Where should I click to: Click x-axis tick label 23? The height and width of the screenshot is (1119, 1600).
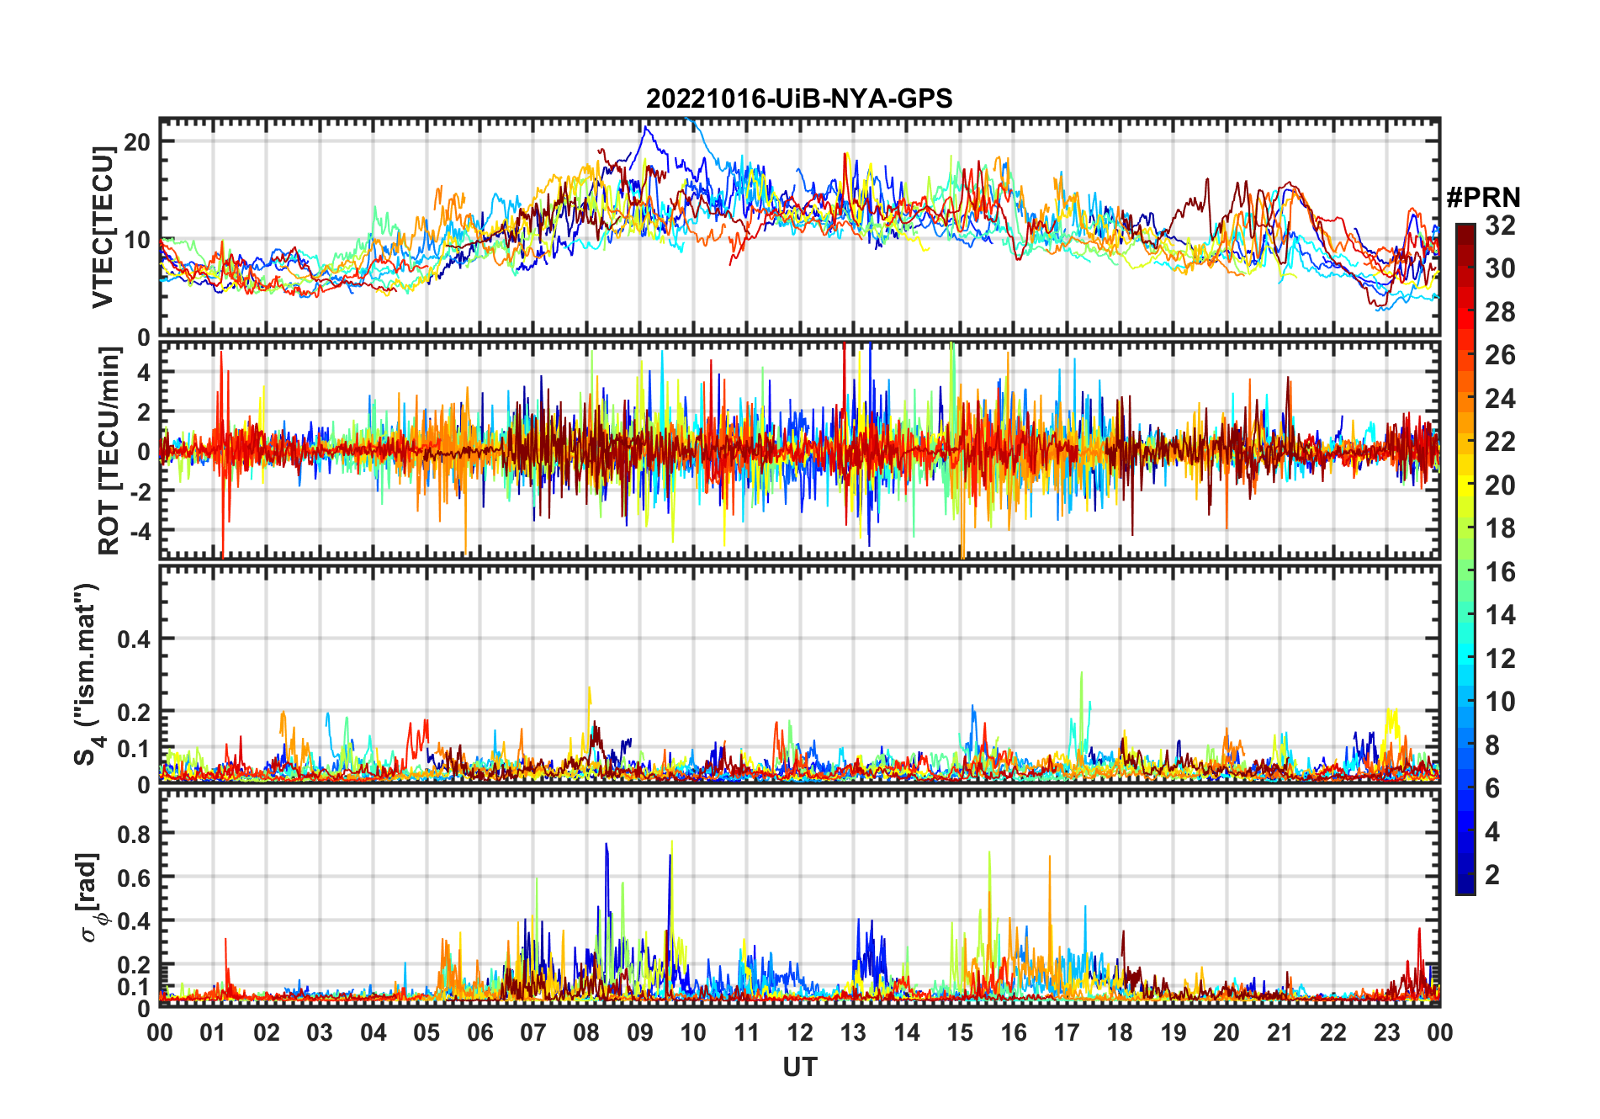[1387, 1032]
